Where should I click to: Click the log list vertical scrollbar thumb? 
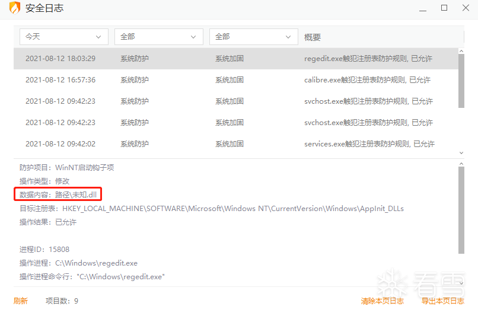tap(461, 81)
